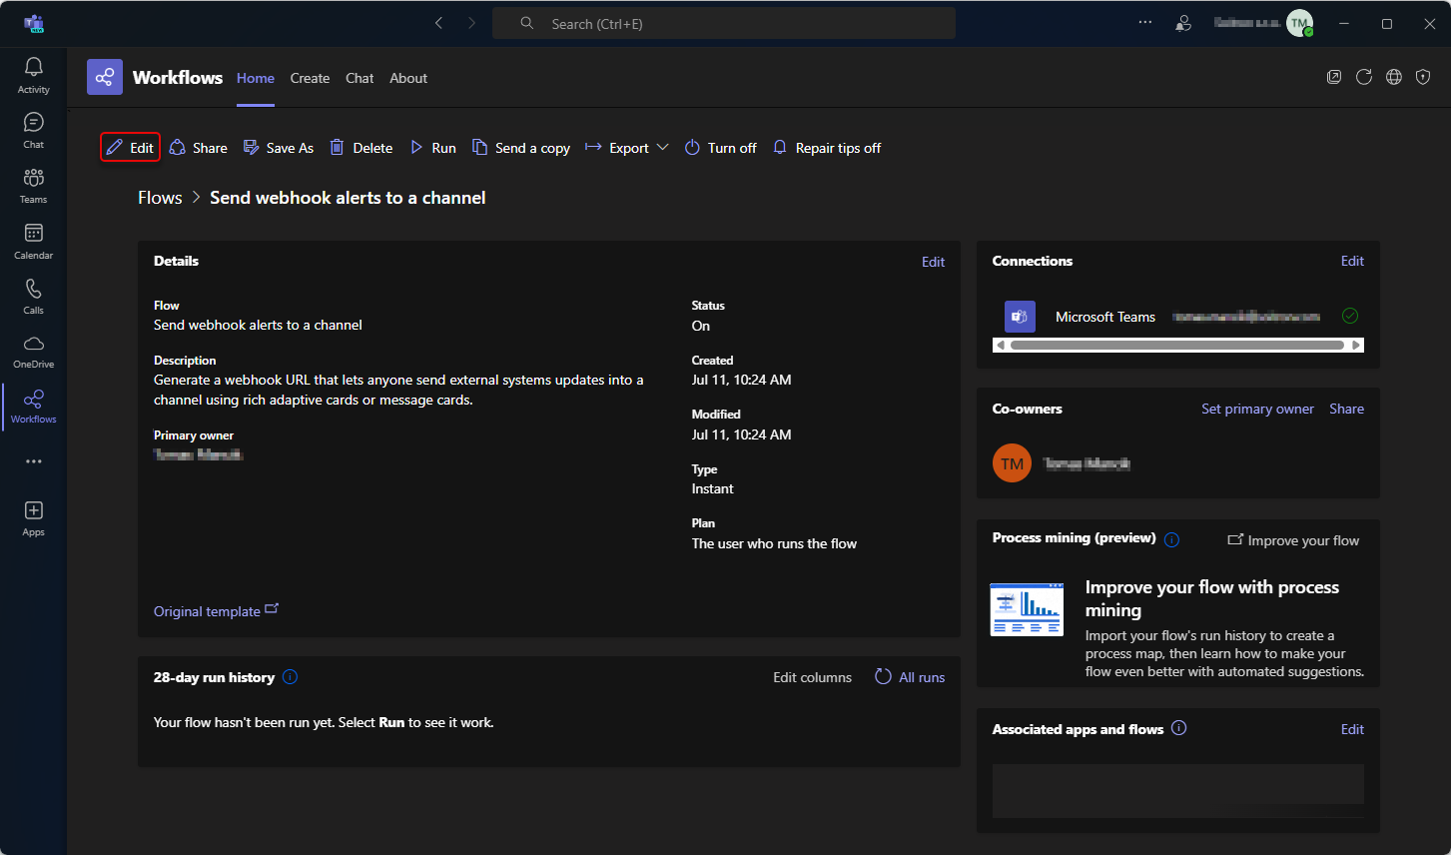1451x855 pixels.
Task: Refresh the Workflows app
Action: point(1364,76)
